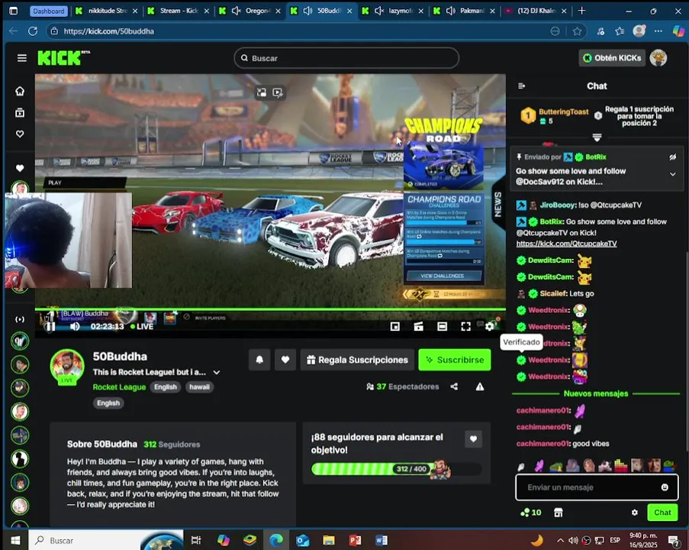
Task: Open Following outline heart icon in sidebar
Action: [x=20, y=134]
